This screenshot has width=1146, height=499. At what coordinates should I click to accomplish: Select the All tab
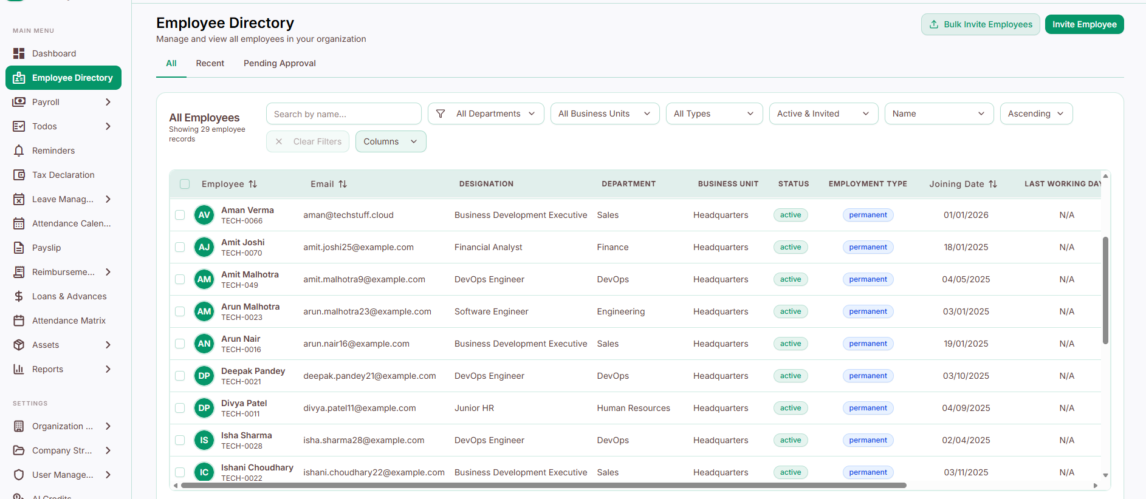point(171,63)
